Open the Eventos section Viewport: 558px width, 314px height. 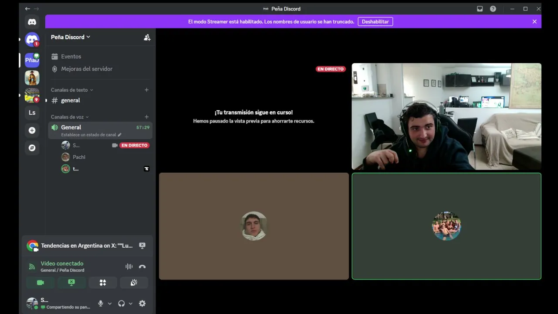click(x=100, y=56)
